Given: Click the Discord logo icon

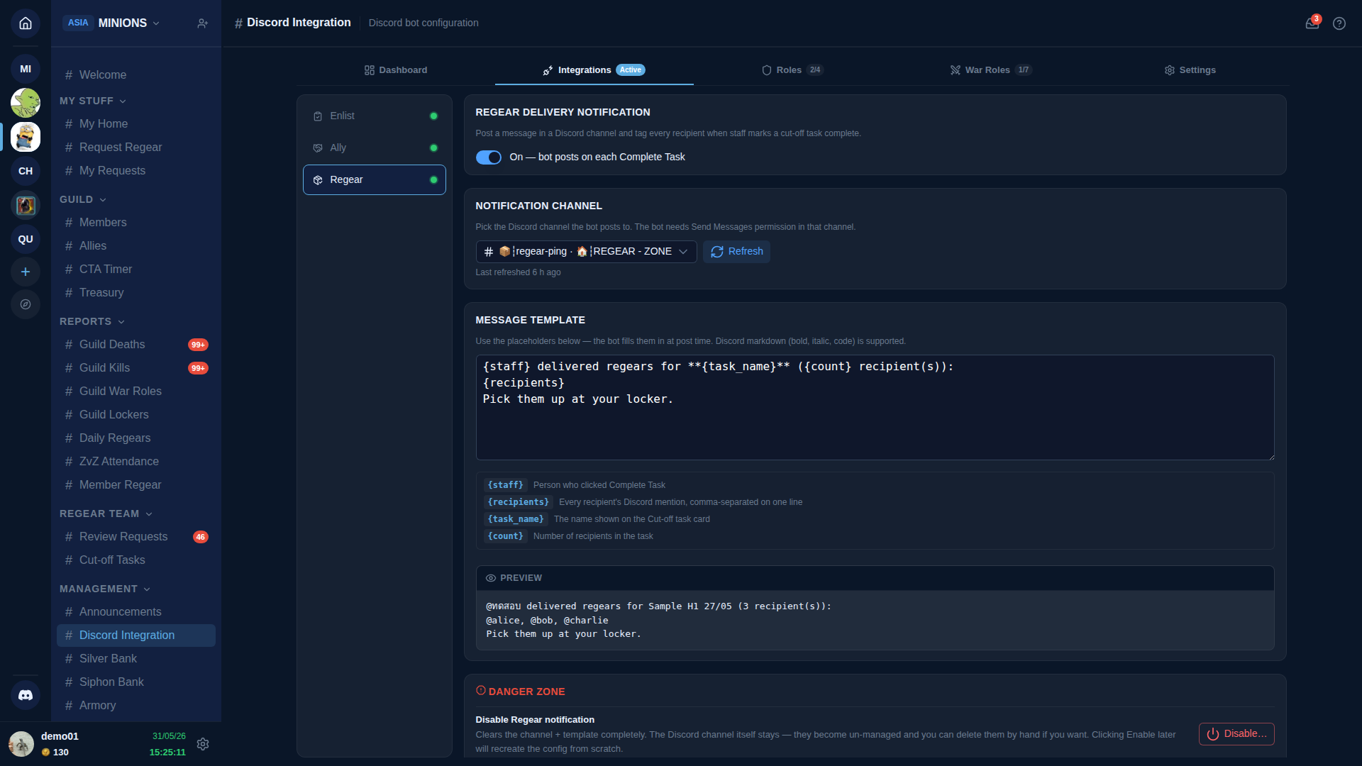Looking at the screenshot, I should tap(26, 695).
